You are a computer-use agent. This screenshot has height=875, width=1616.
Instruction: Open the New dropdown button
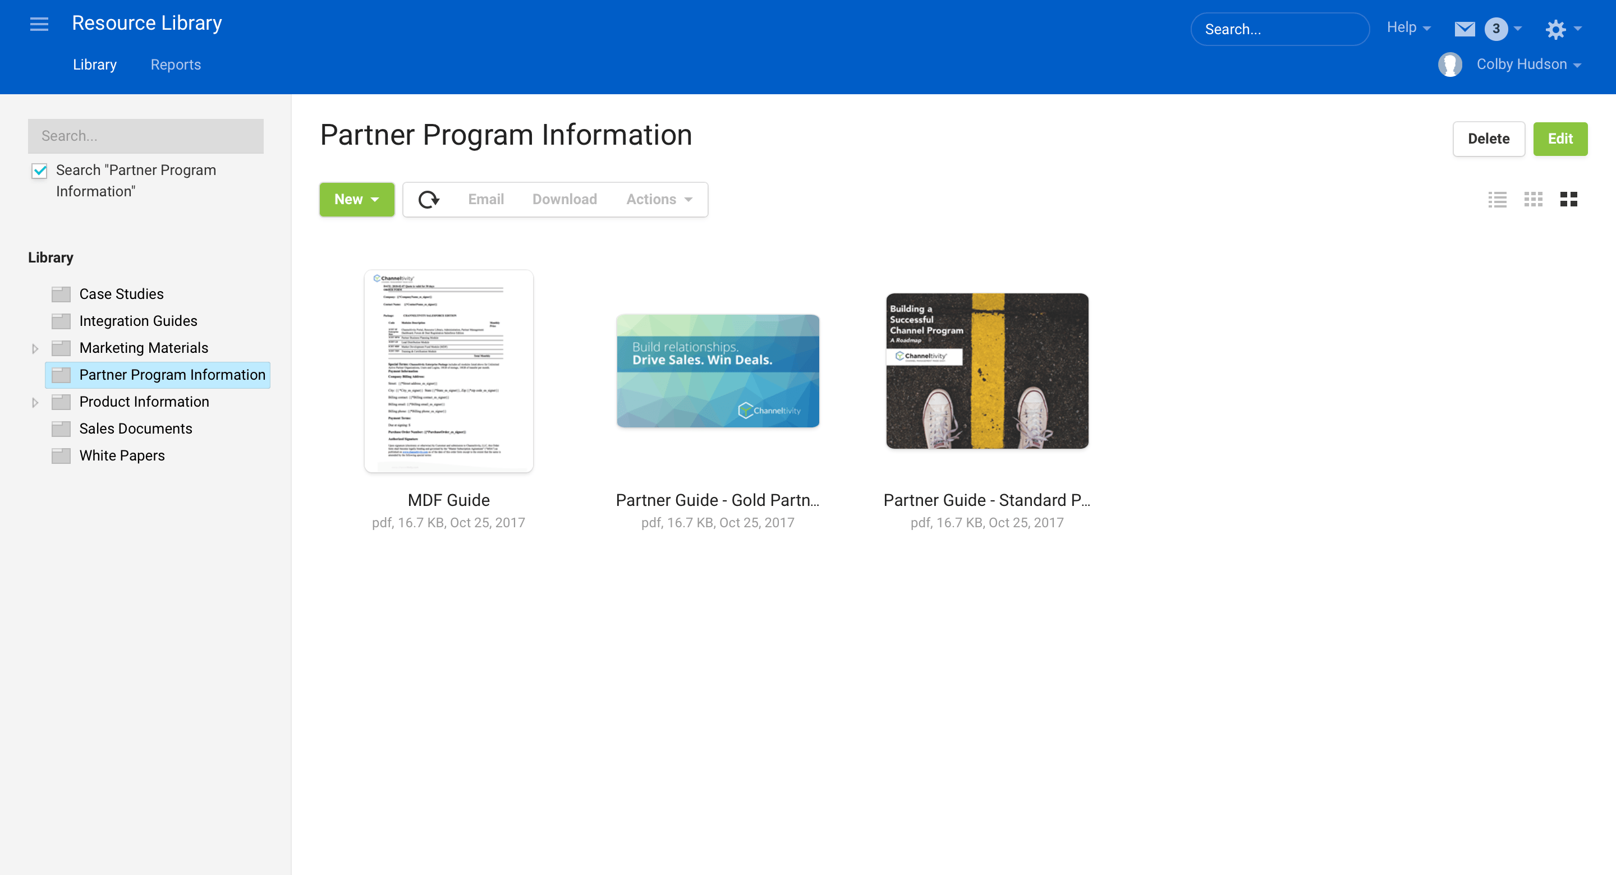click(356, 200)
